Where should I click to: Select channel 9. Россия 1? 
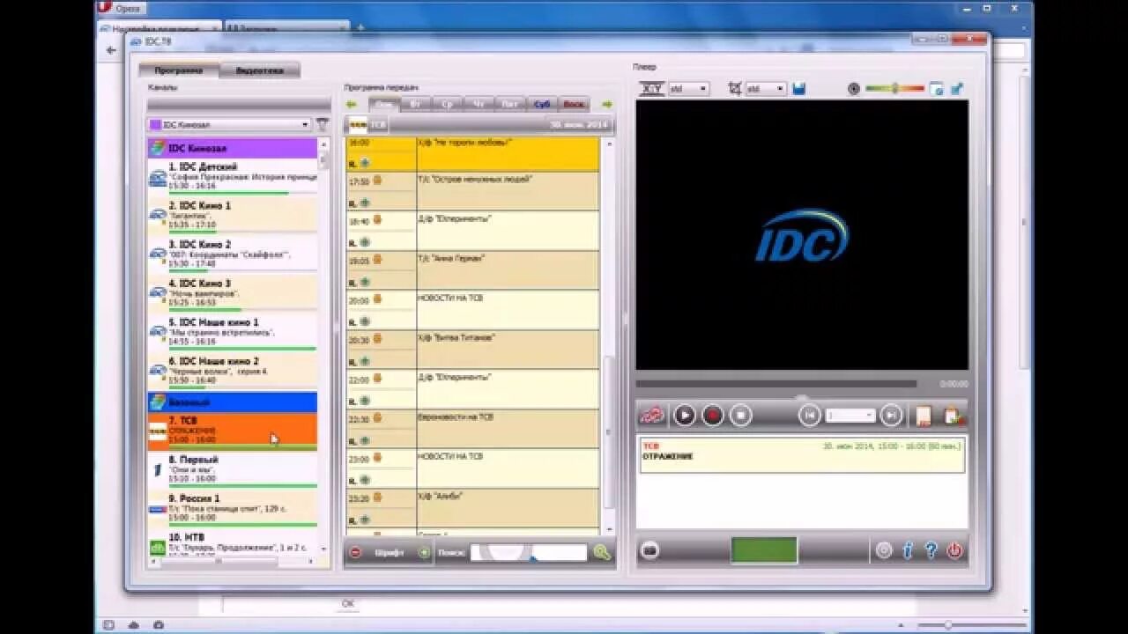(233, 509)
